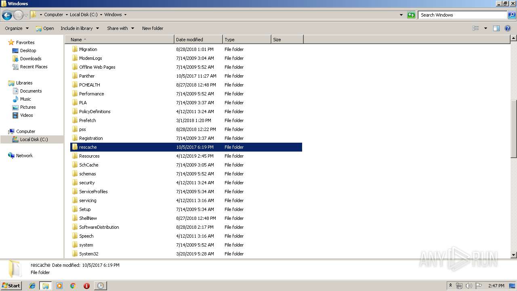Image resolution: width=517 pixels, height=291 pixels.
Task: Refresh the Windows folder view
Action: (411, 15)
